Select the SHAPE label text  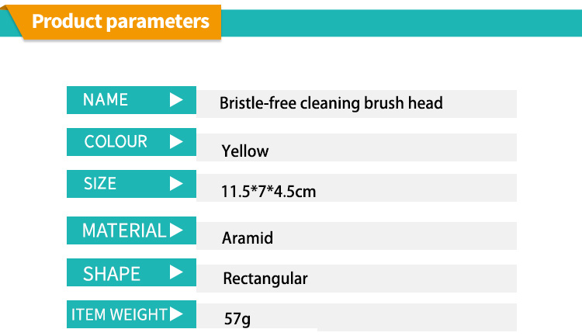112,274
